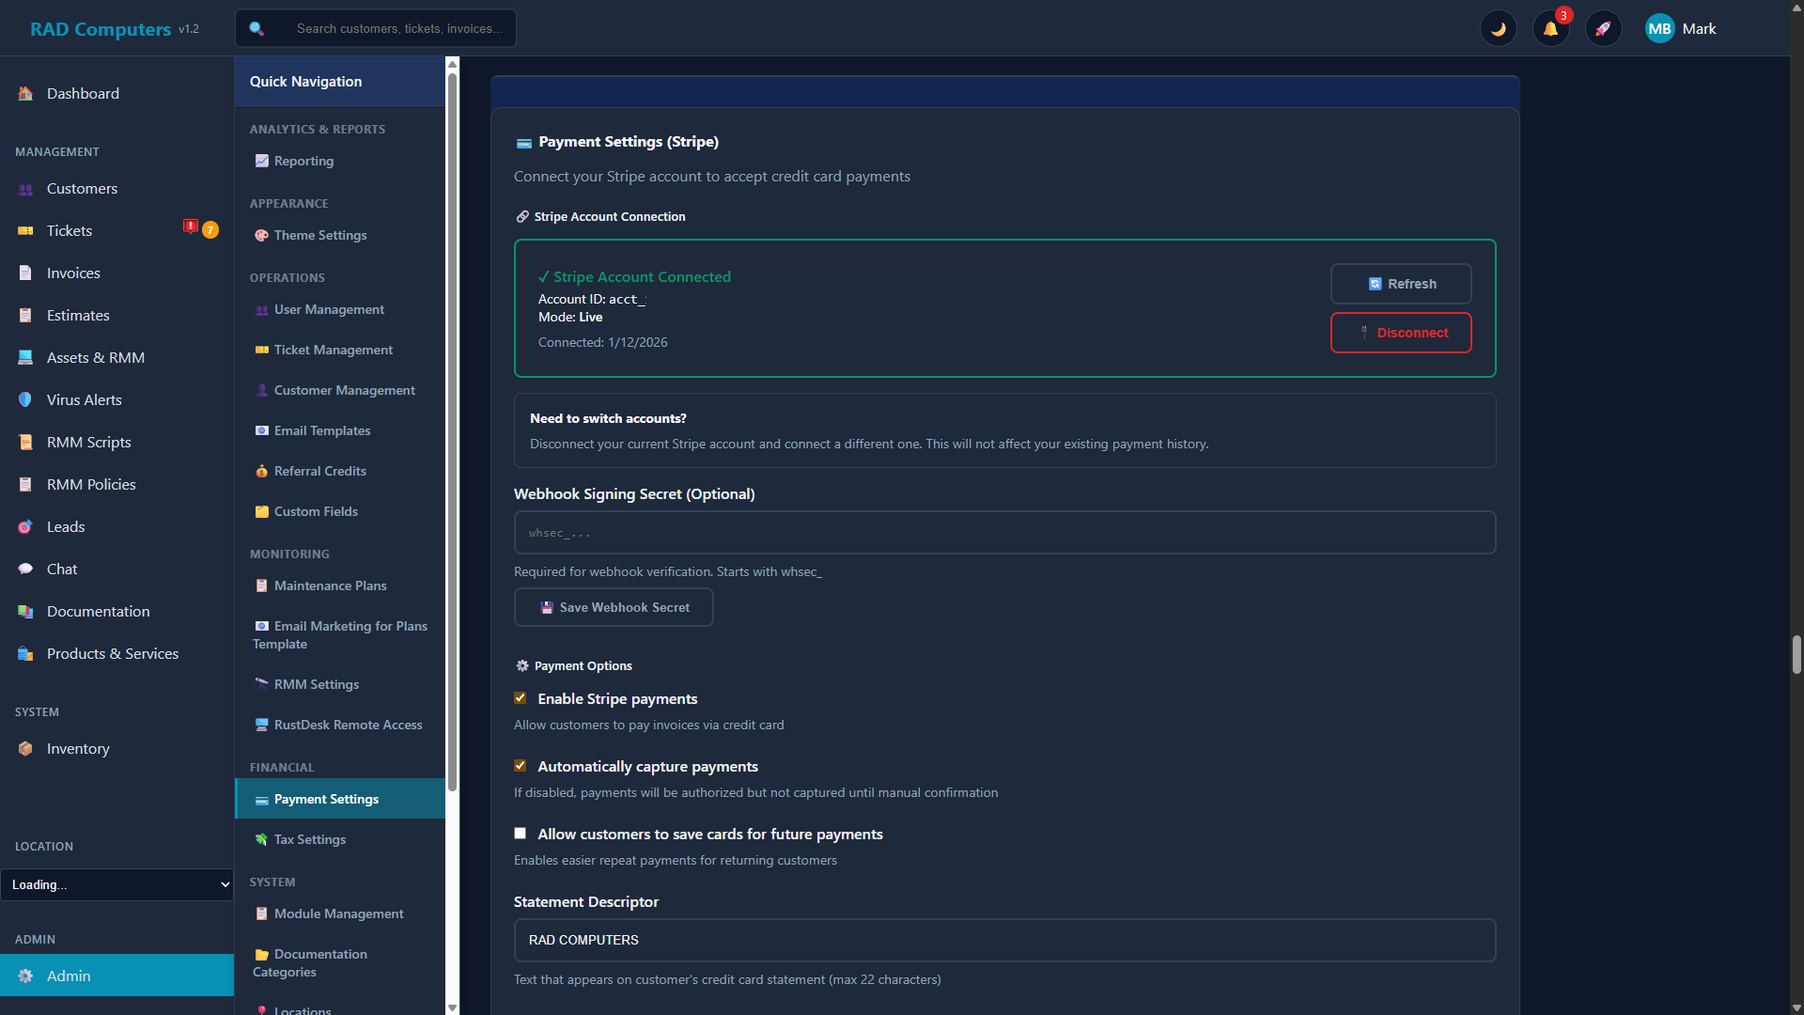Open the MB user account menu
This screenshot has height=1015, width=1804.
coord(1659,28)
